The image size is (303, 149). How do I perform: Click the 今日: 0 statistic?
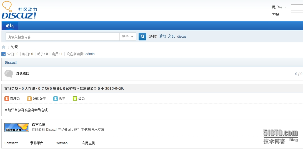[13, 54]
